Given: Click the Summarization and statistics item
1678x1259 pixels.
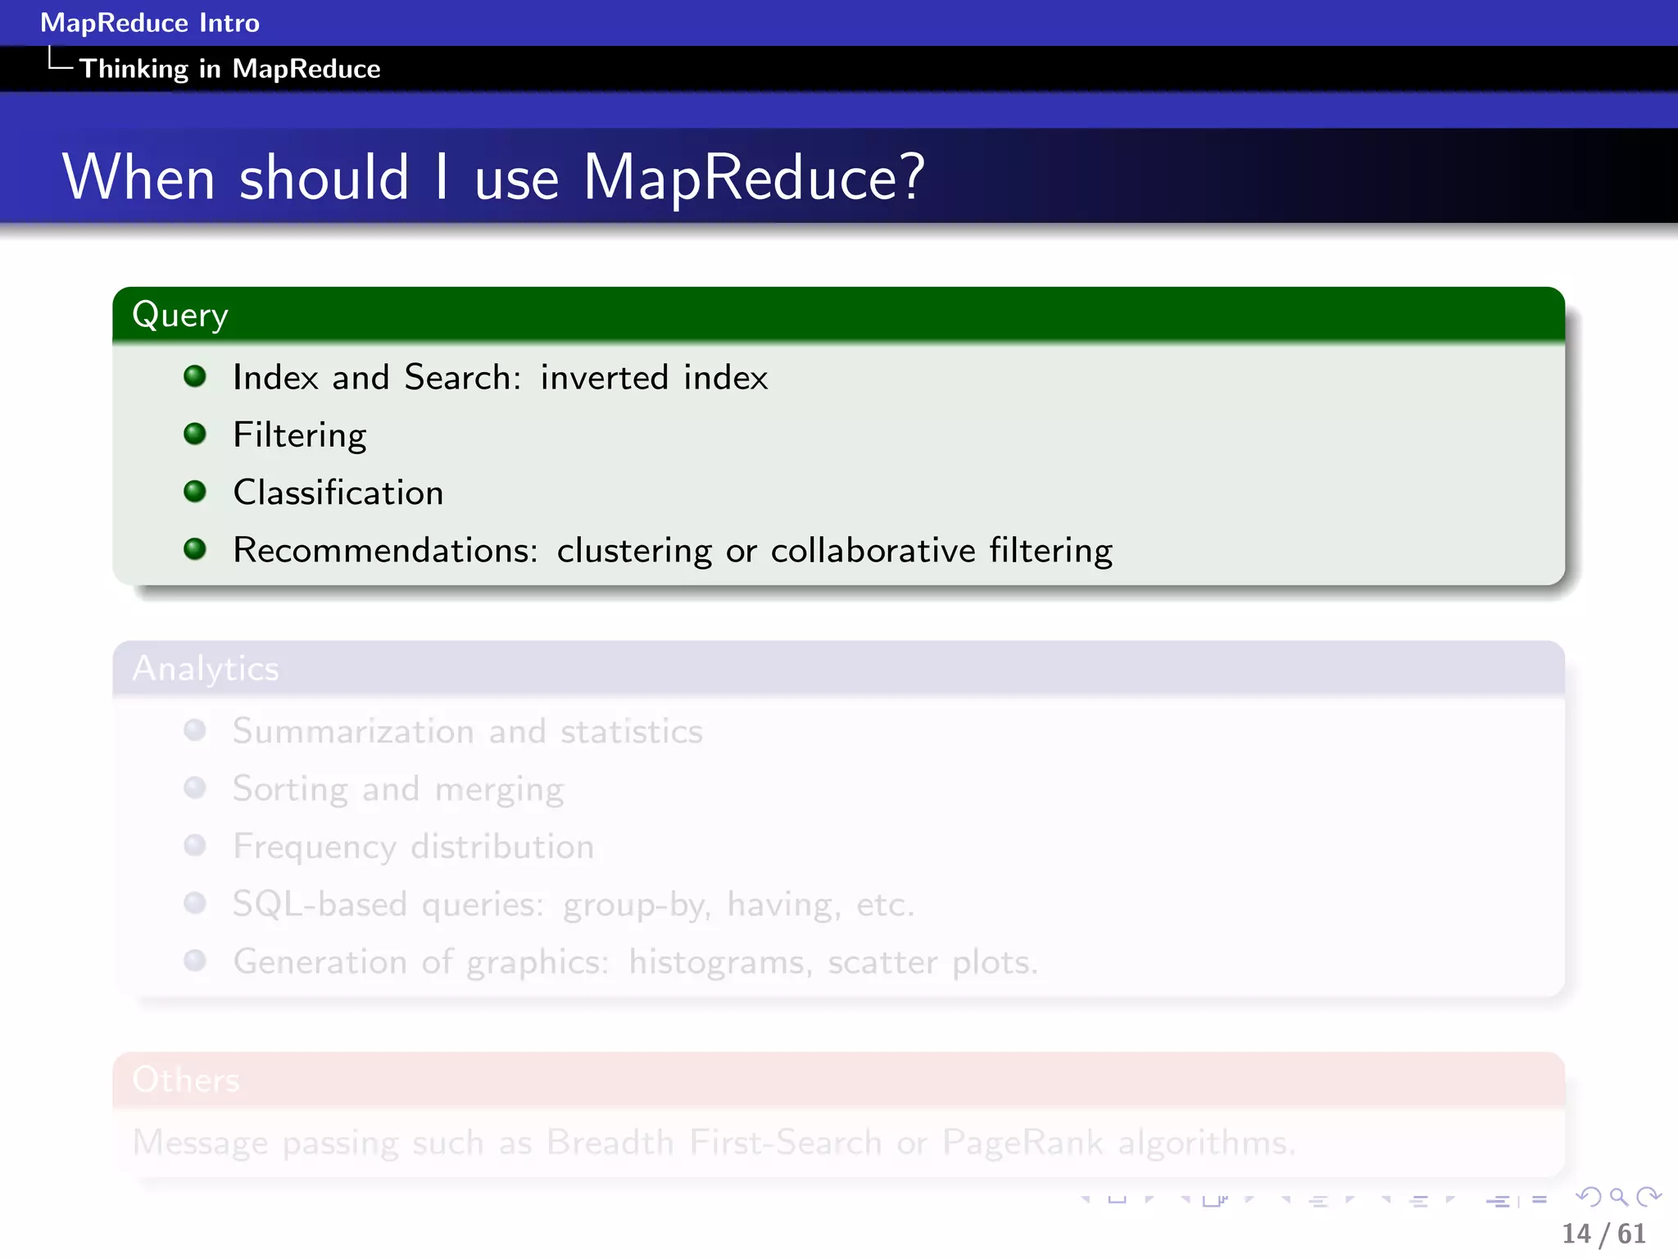Looking at the screenshot, I should click(468, 731).
